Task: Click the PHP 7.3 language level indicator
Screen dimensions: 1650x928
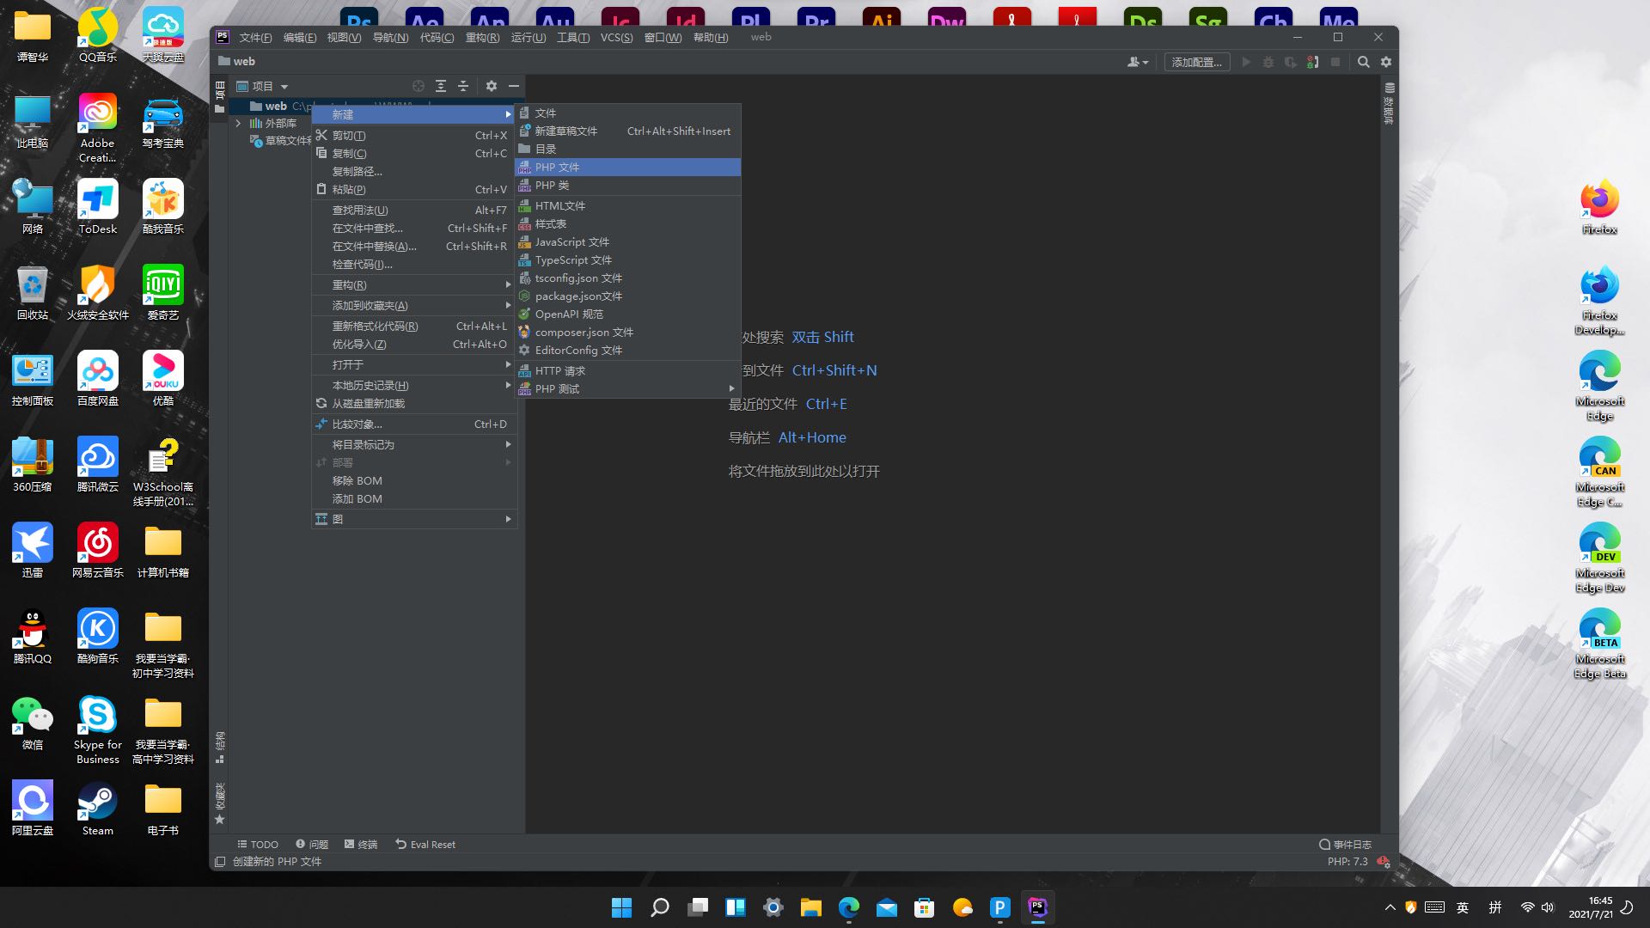Action: 1347,861
